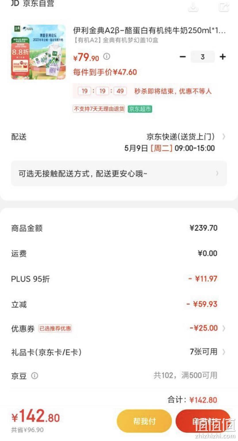Open contactless delivery option banner

pyautogui.click(x=119, y=174)
